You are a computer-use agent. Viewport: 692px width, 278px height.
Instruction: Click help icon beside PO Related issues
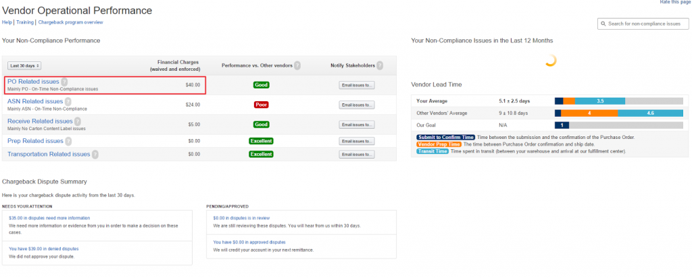coord(64,82)
